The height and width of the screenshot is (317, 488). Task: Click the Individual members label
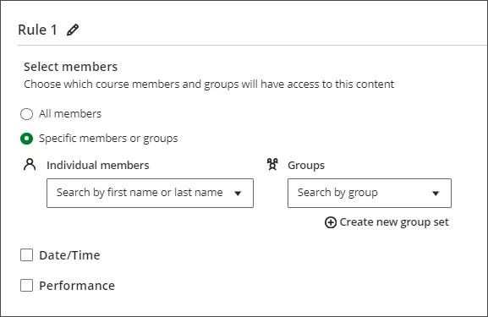pyautogui.click(x=98, y=165)
